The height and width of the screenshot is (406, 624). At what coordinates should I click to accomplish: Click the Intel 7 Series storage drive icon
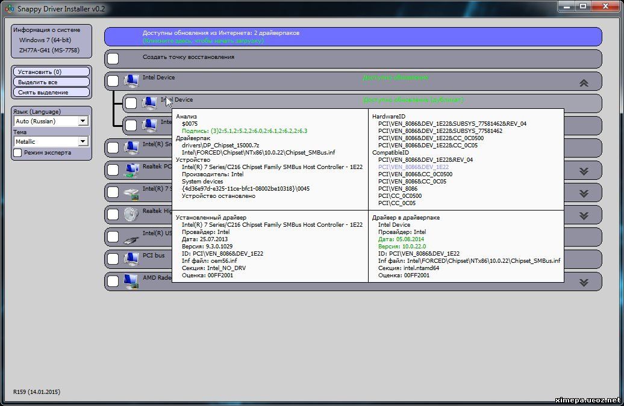coord(131,192)
